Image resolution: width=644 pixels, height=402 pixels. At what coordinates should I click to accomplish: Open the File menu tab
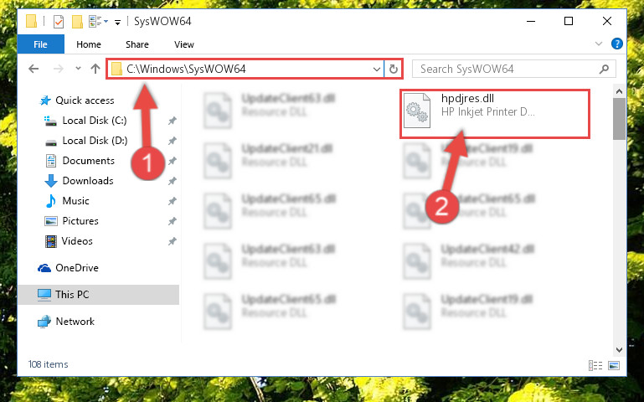pyautogui.click(x=40, y=44)
